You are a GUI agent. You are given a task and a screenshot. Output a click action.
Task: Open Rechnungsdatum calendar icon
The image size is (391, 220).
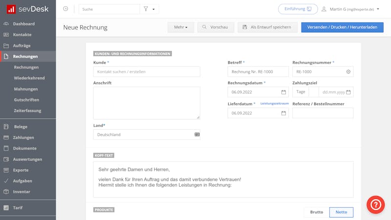click(283, 92)
